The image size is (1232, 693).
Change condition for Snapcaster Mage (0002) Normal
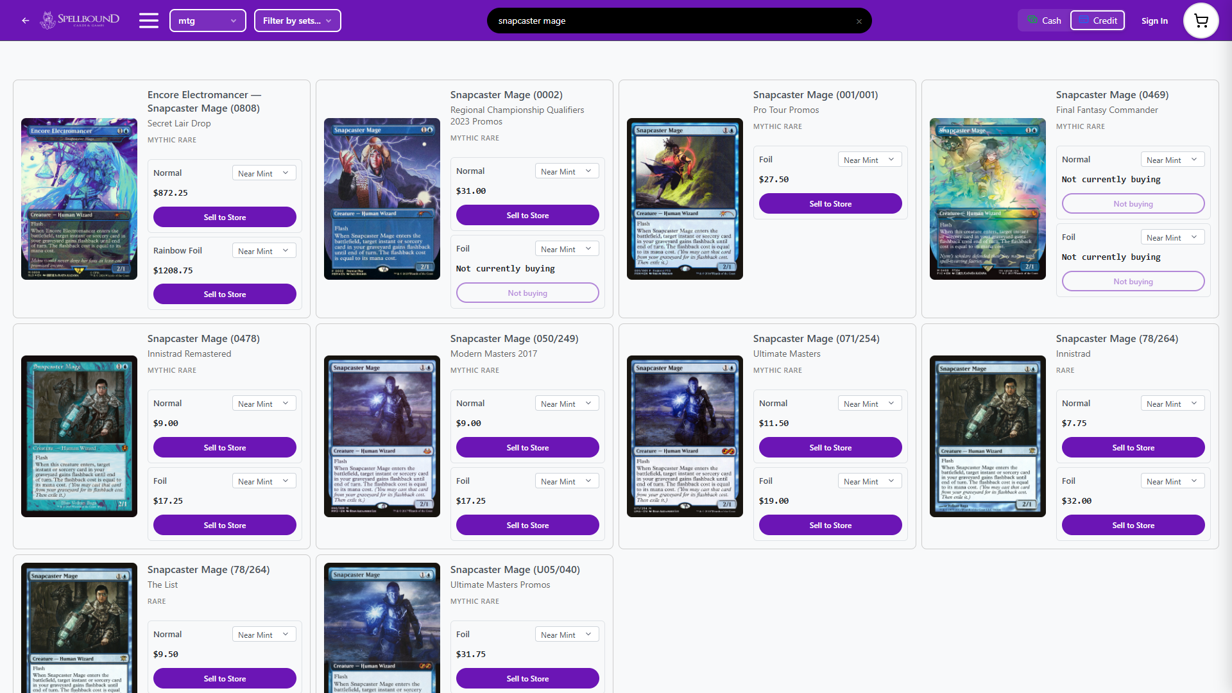(x=567, y=171)
